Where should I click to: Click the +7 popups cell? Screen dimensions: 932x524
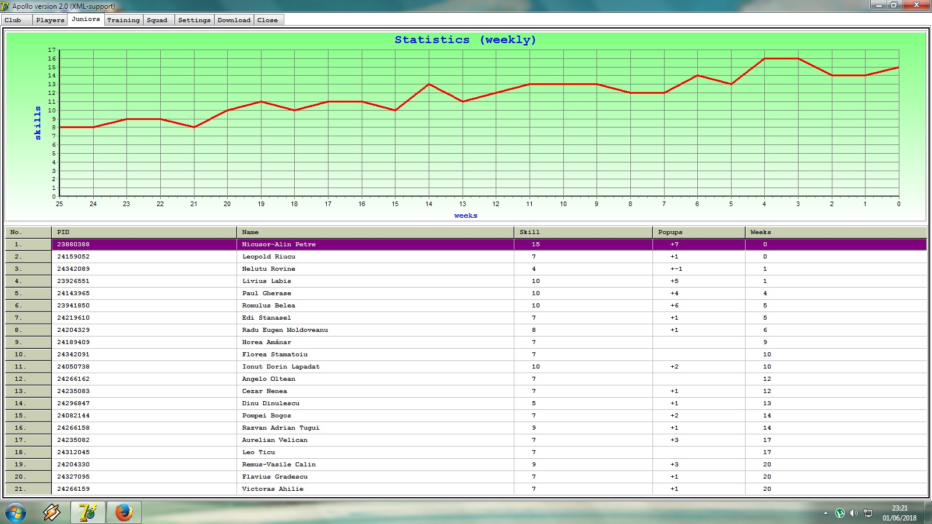coord(698,245)
